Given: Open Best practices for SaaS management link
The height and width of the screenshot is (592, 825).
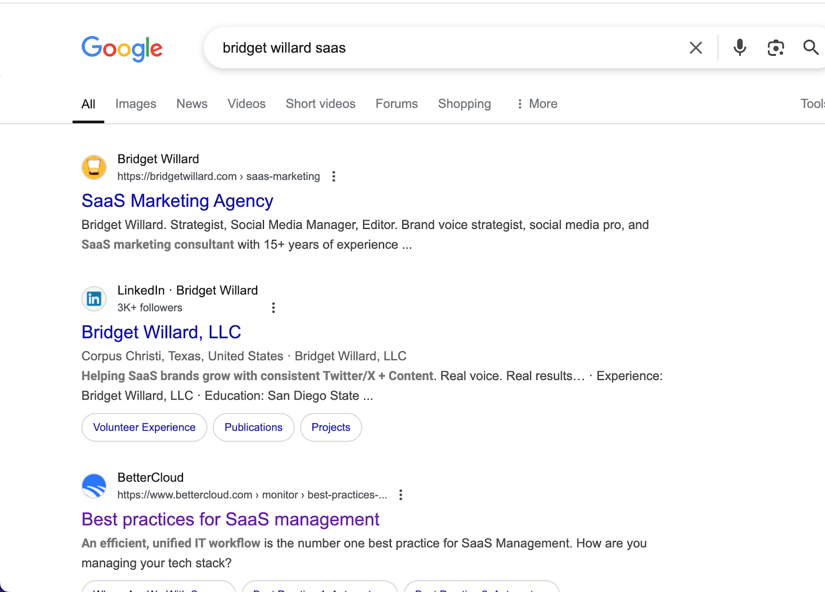Looking at the screenshot, I should pyautogui.click(x=230, y=519).
